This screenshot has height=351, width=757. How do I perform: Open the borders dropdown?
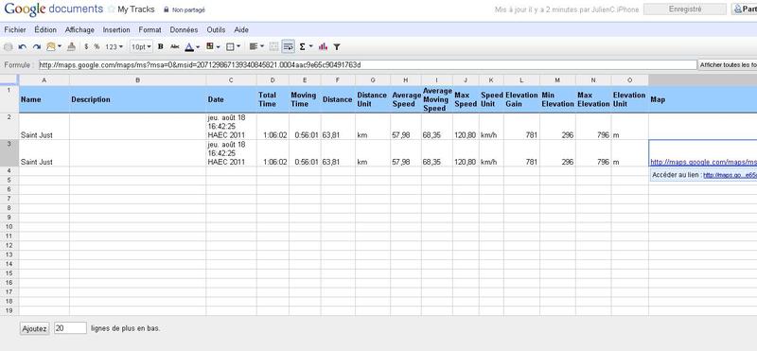pyautogui.click(x=233, y=47)
